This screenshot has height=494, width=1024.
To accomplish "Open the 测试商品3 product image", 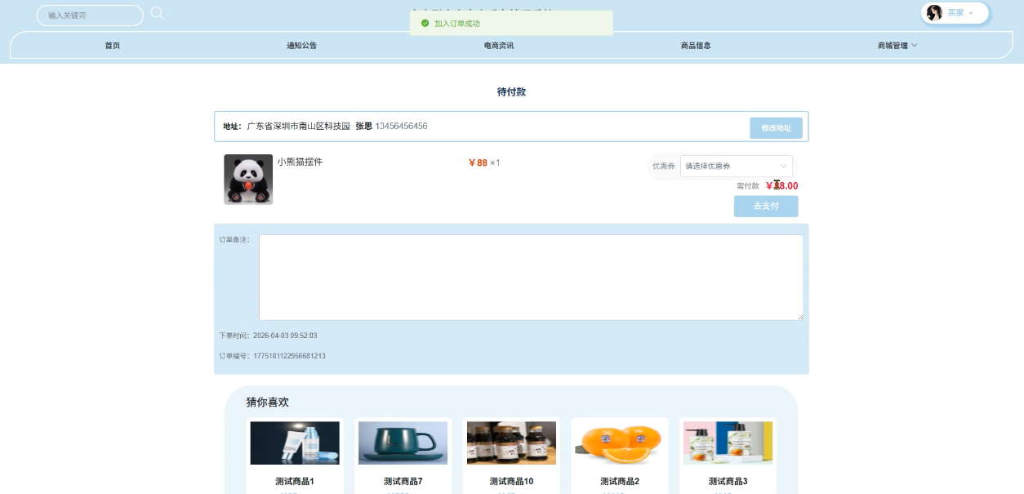I will point(728,443).
